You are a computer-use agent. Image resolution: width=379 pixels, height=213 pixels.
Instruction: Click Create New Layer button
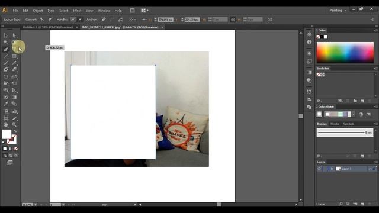click(x=362, y=204)
